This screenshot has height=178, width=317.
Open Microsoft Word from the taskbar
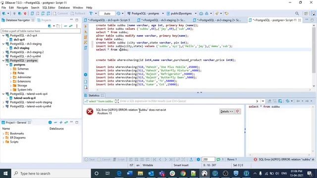coord(130,174)
